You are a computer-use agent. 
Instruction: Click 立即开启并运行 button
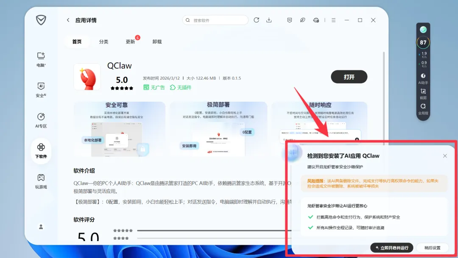point(392,248)
